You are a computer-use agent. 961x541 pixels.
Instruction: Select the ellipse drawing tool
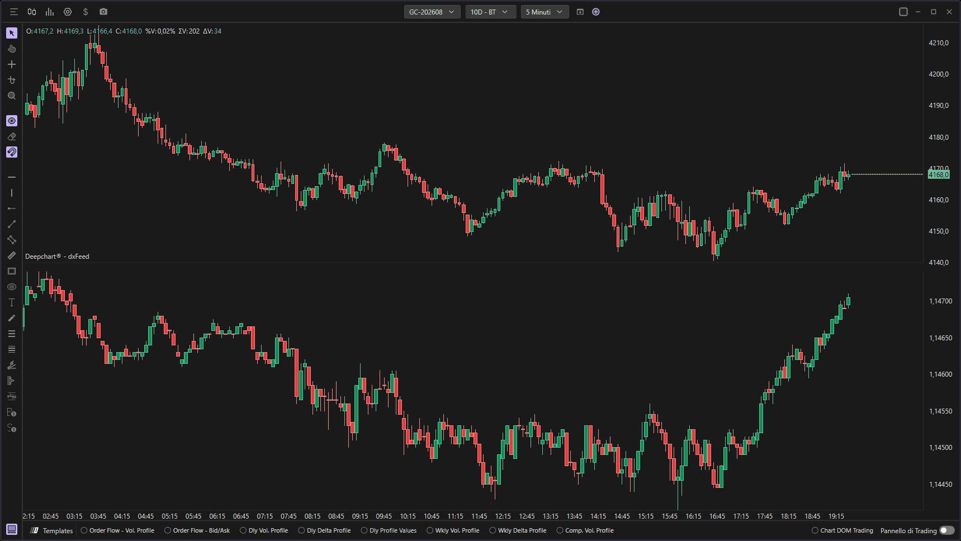(12, 287)
